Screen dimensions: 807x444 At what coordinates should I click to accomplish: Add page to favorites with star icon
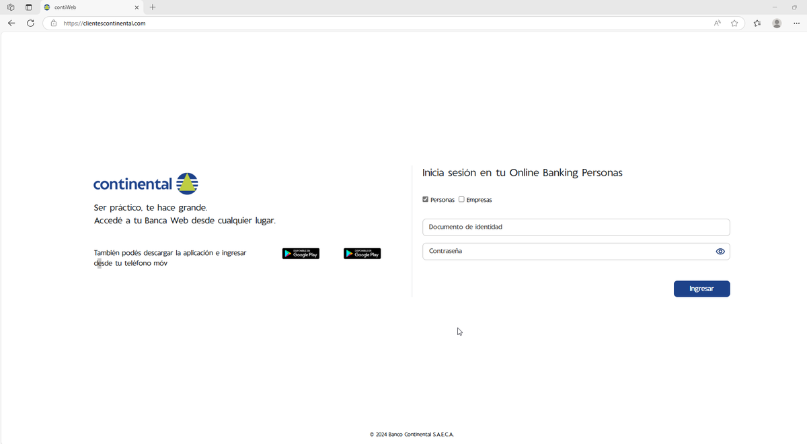(734, 23)
